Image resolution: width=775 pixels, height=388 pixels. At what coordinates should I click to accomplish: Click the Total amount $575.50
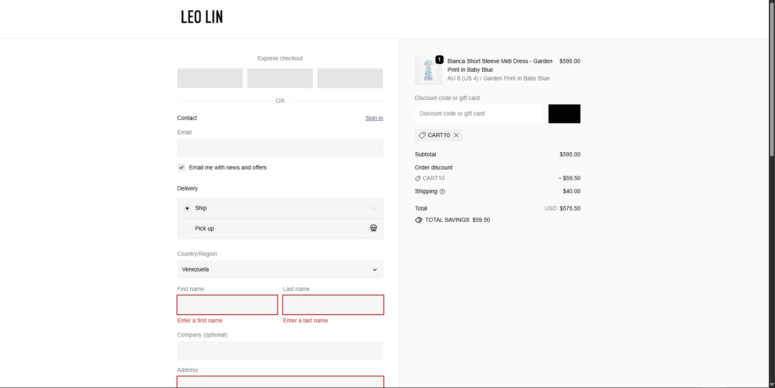tap(570, 208)
